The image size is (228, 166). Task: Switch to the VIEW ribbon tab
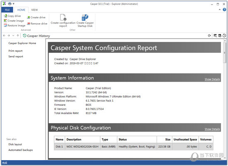click(x=34, y=10)
